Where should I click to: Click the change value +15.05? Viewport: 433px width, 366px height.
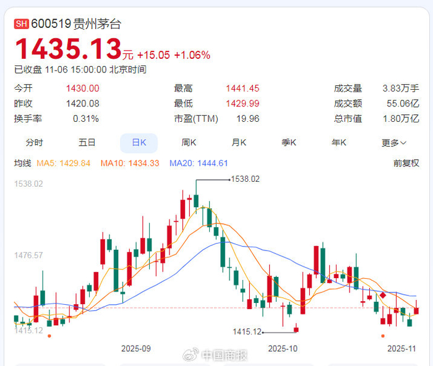click(x=153, y=55)
